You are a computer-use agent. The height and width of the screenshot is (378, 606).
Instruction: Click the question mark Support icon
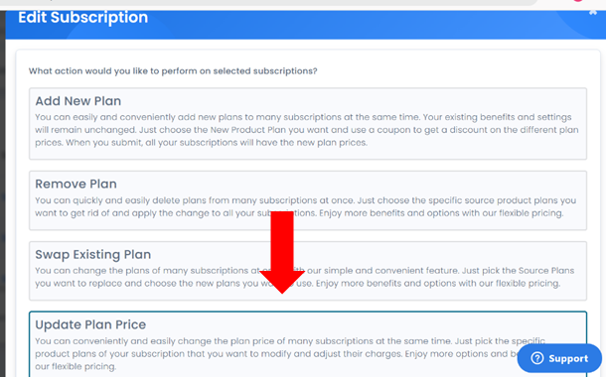536,358
